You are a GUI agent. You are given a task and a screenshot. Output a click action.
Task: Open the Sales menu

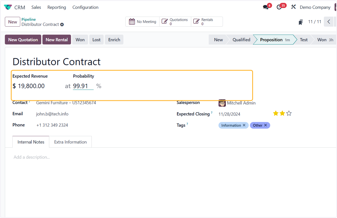coord(36,7)
